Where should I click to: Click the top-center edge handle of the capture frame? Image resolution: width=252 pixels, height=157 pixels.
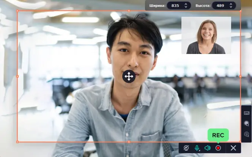pyautogui.click(x=129, y=11)
